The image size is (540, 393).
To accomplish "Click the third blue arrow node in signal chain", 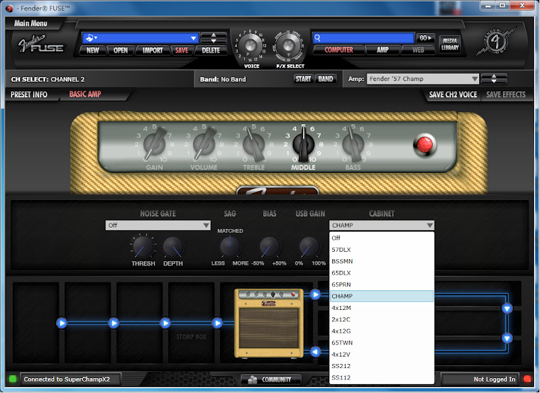I will pos(165,323).
